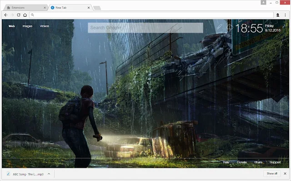Screen dimensions: 291x181
Task: Click the paintbrush customize icon
Action: (219, 27)
